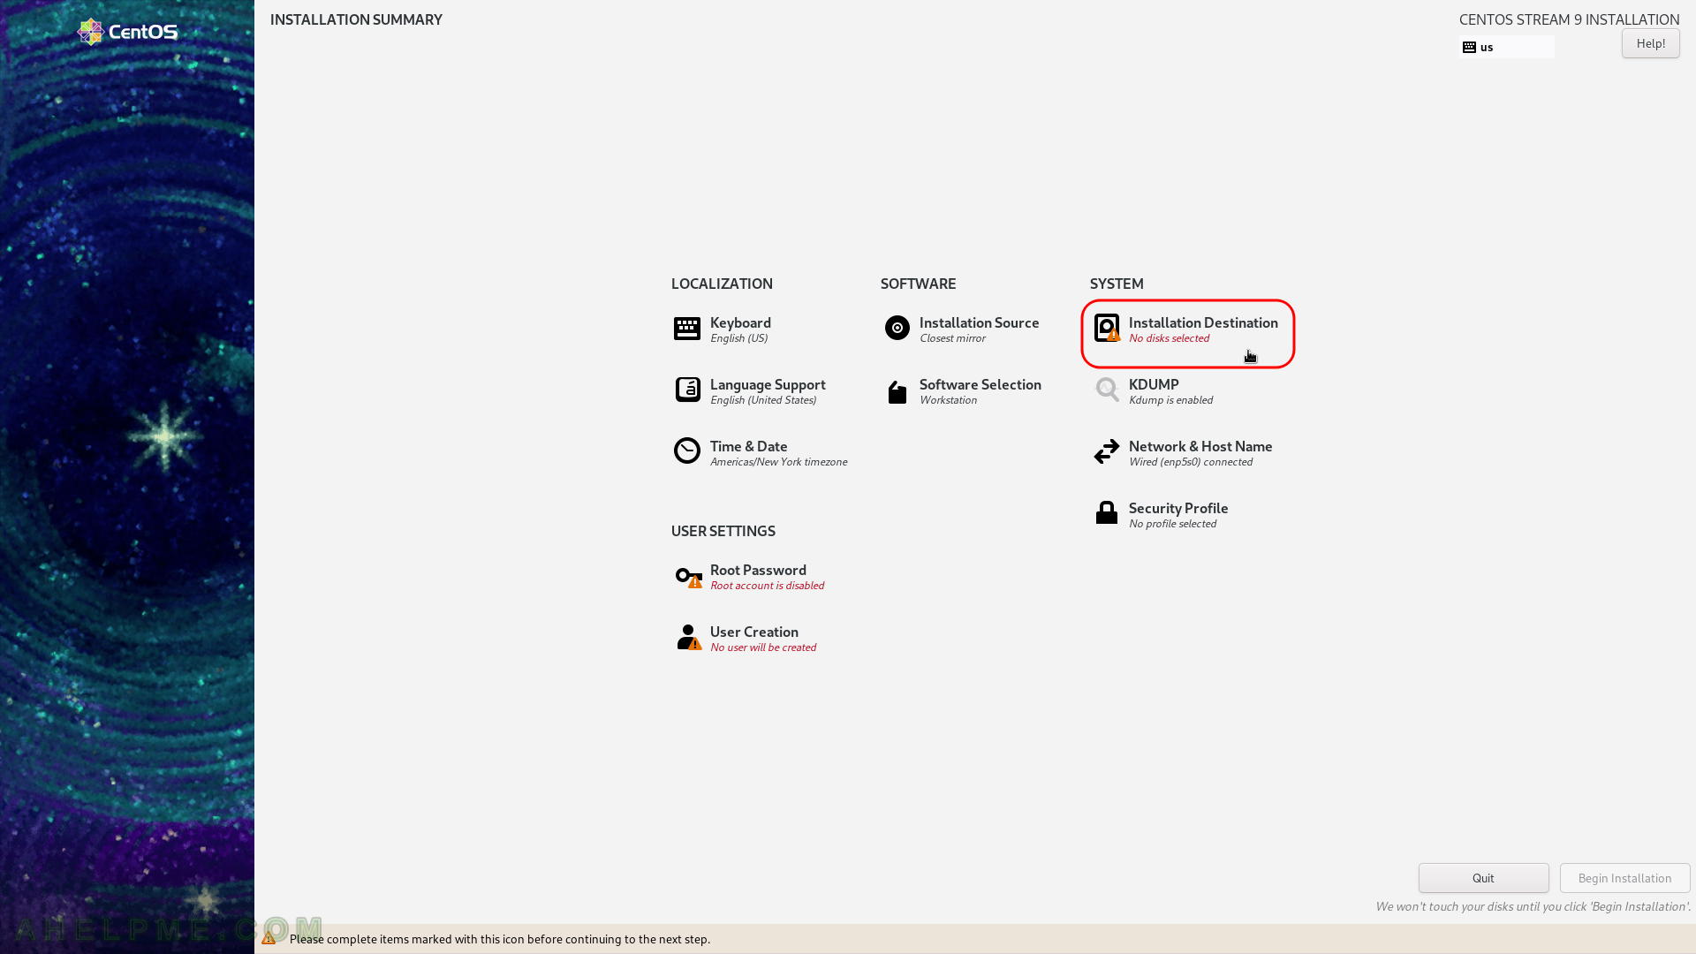
Task: Click the Language Support icon
Action: pyautogui.click(x=687, y=390)
